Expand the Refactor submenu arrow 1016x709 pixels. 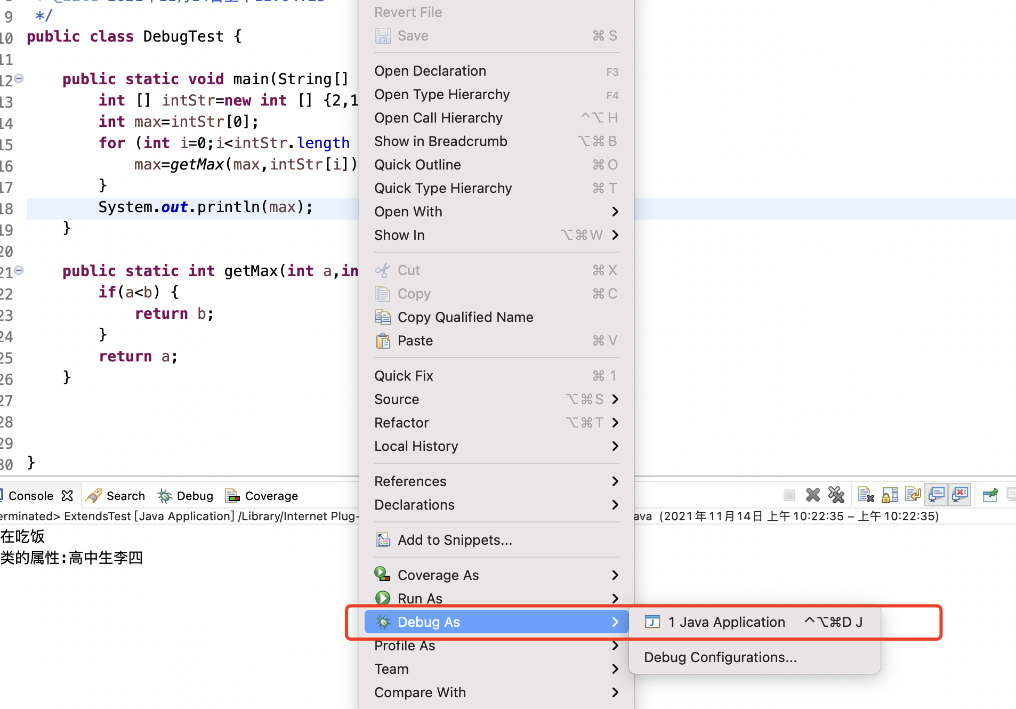tap(615, 423)
